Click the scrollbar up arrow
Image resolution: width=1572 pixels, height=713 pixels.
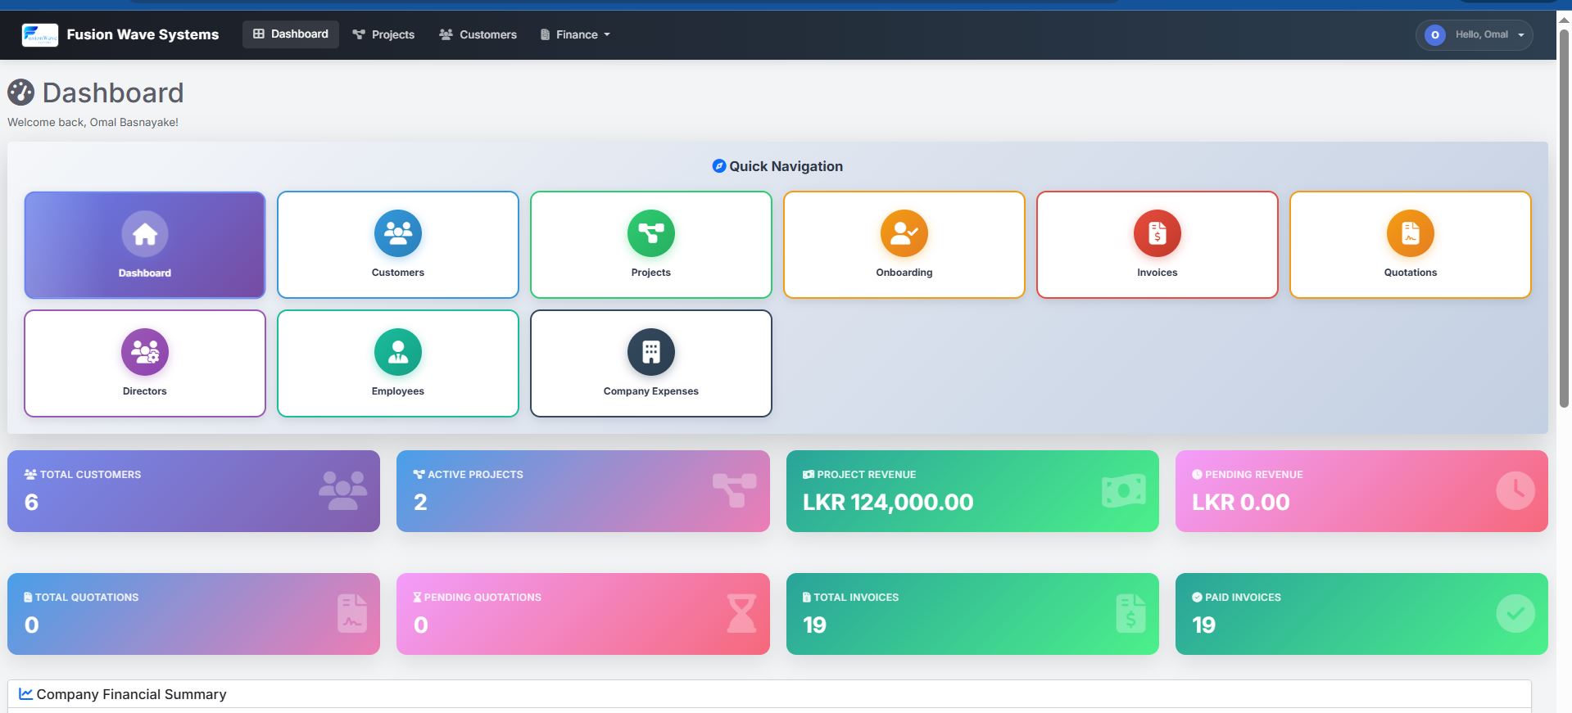pyautogui.click(x=1564, y=20)
